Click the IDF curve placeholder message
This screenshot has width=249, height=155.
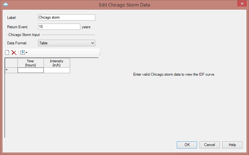click(174, 74)
